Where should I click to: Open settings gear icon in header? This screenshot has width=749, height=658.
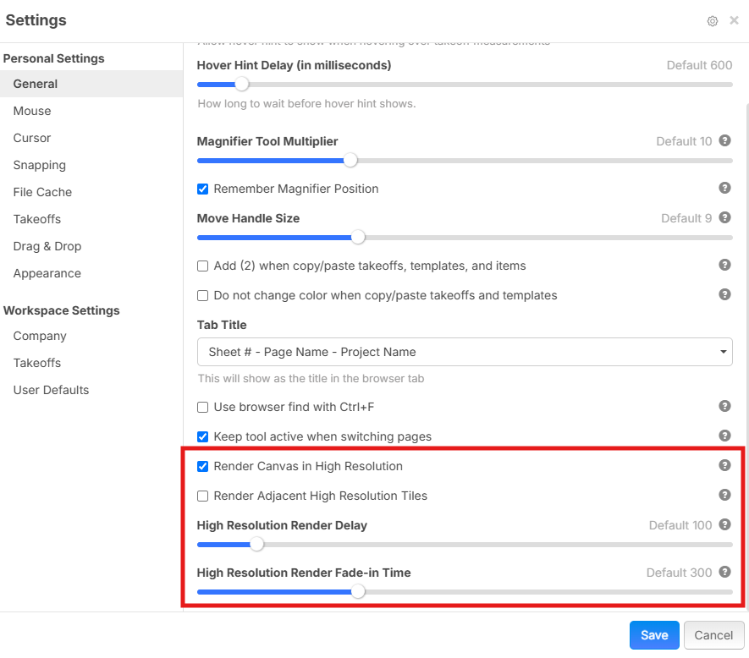[713, 21]
